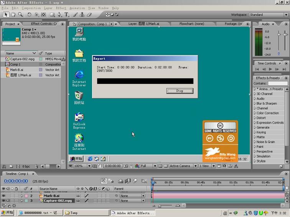Click the Show Channel RGB icon

point(137,166)
